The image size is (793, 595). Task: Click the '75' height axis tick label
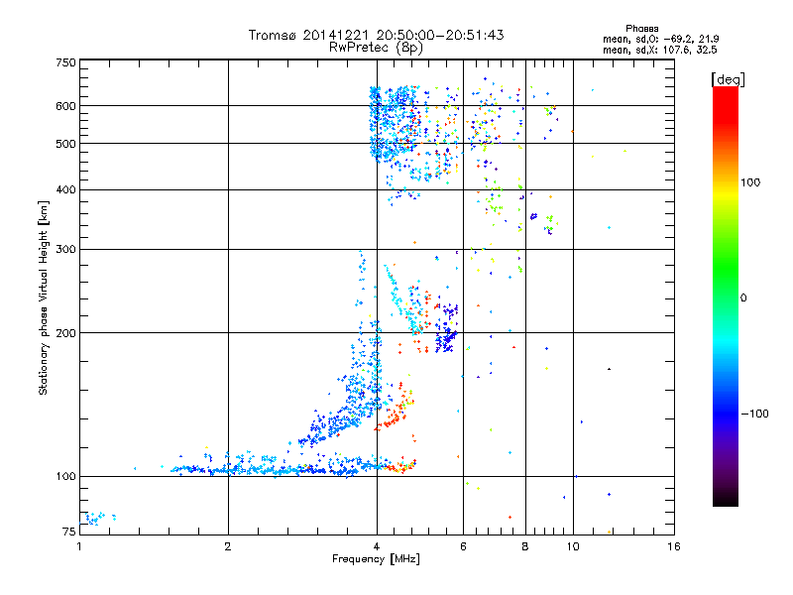point(69,532)
